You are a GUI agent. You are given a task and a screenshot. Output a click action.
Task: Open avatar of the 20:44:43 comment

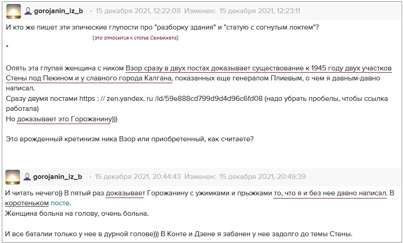click(13, 177)
